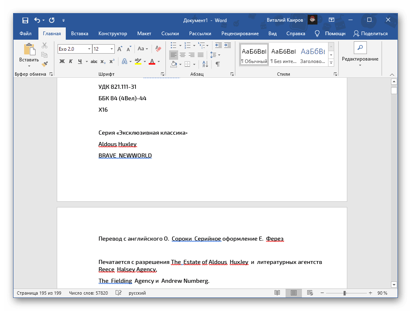Switch to the Конструктор tab

click(x=113, y=34)
